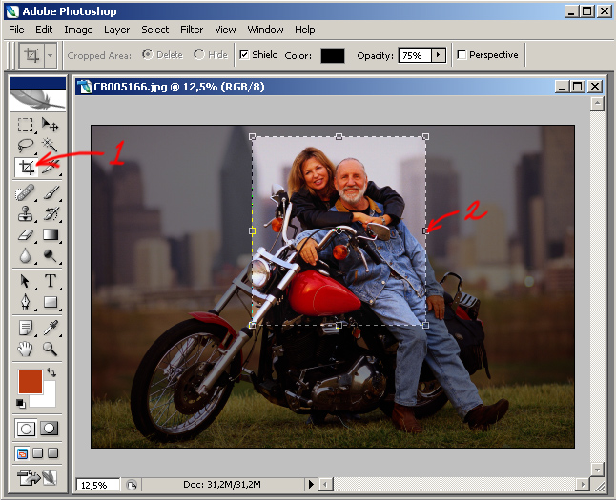
Task: Click the shield color swatch
Action: pyautogui.click(x=333, y=55)
